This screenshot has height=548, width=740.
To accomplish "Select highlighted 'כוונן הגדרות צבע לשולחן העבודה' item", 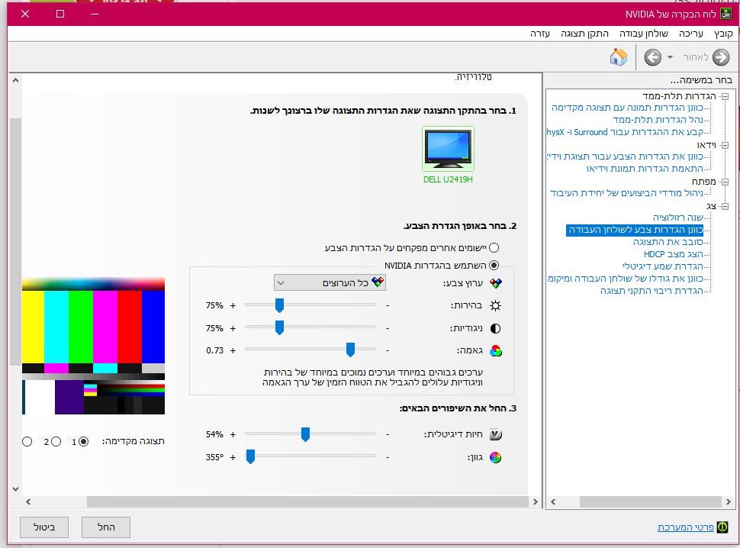I will [635, 230].
